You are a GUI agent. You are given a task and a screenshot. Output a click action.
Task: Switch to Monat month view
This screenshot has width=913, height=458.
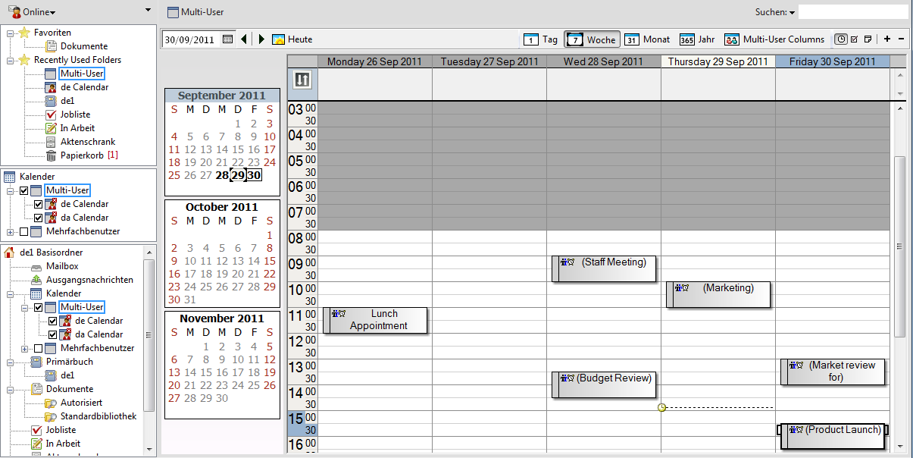[648, 39]
